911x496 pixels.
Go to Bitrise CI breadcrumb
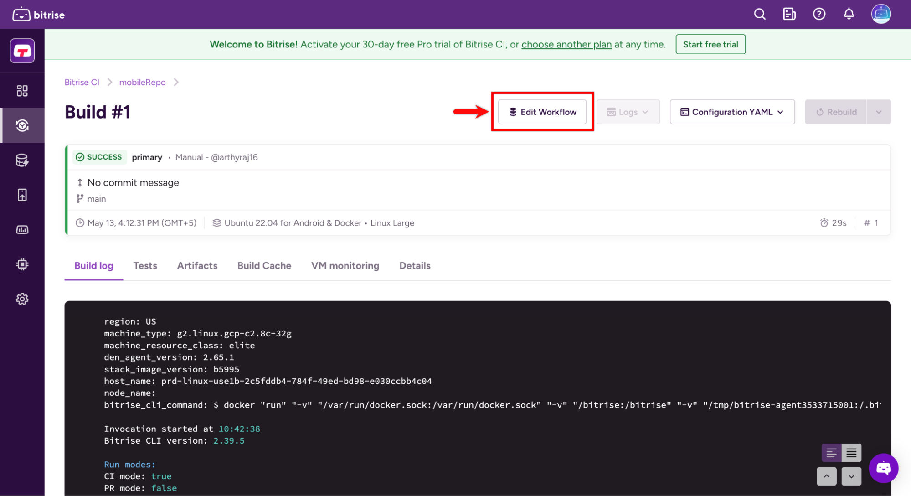pos(82,82)
